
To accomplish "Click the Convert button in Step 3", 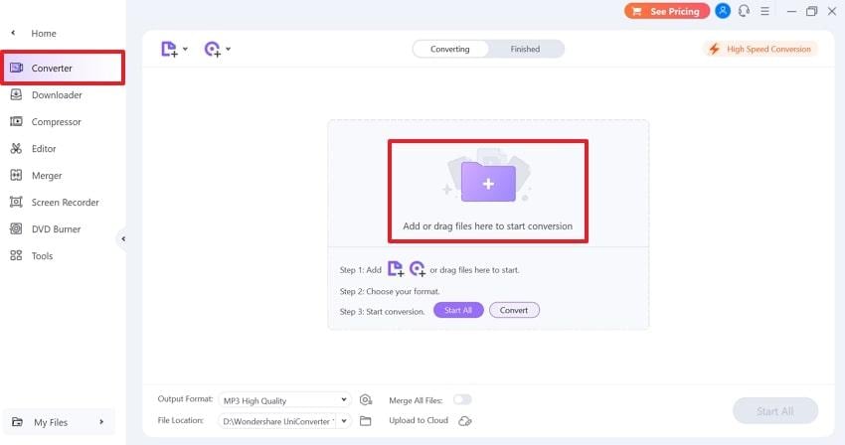I will pyautogui.click(x=514, y=310).
